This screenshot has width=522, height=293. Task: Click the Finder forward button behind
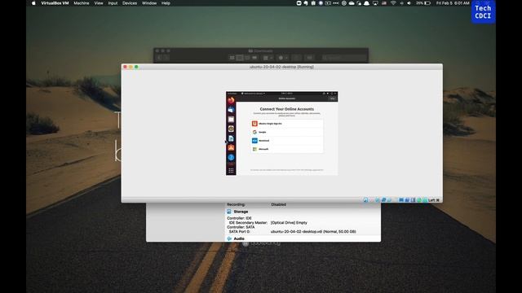tap(166, 58)
